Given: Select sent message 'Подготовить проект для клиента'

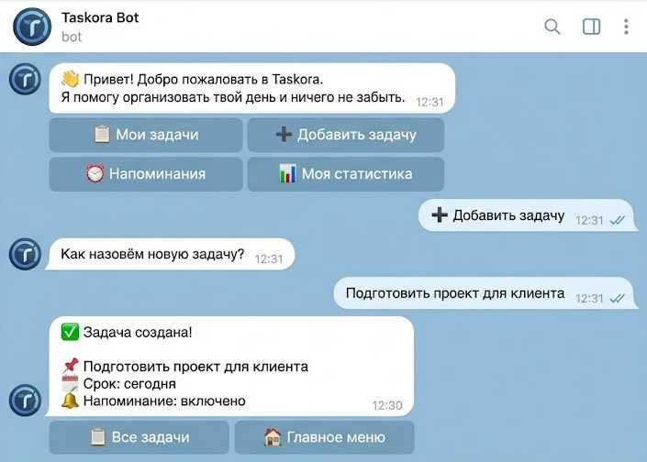Looking at the screenshot, I should pos(484,293).
